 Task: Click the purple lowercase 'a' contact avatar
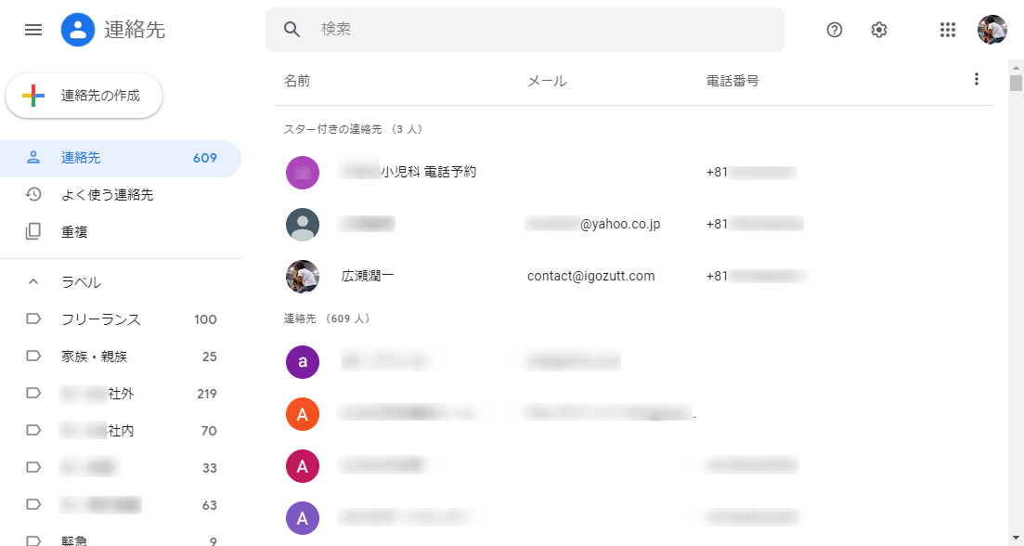pyautogui.click(x=303, y=361)
